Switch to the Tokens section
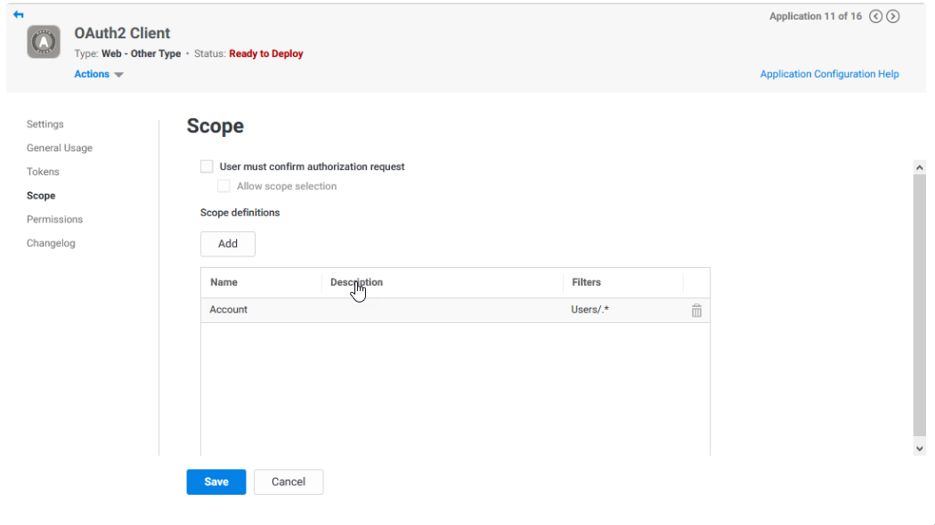Image resolution: width=935 pixels, height=525 pixels. click(43, 171)
